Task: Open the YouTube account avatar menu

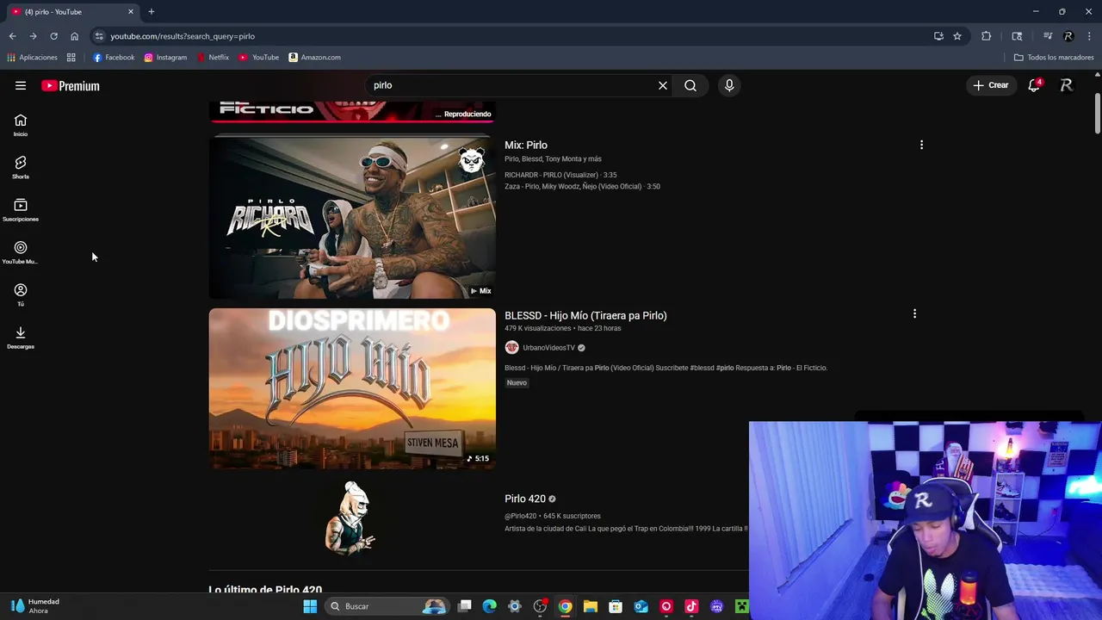Action: pyautogui.click(x=1066, y=85)
